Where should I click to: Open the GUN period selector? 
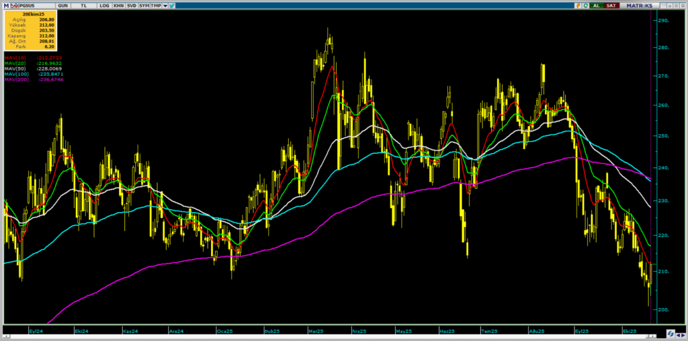click(62, 5)
